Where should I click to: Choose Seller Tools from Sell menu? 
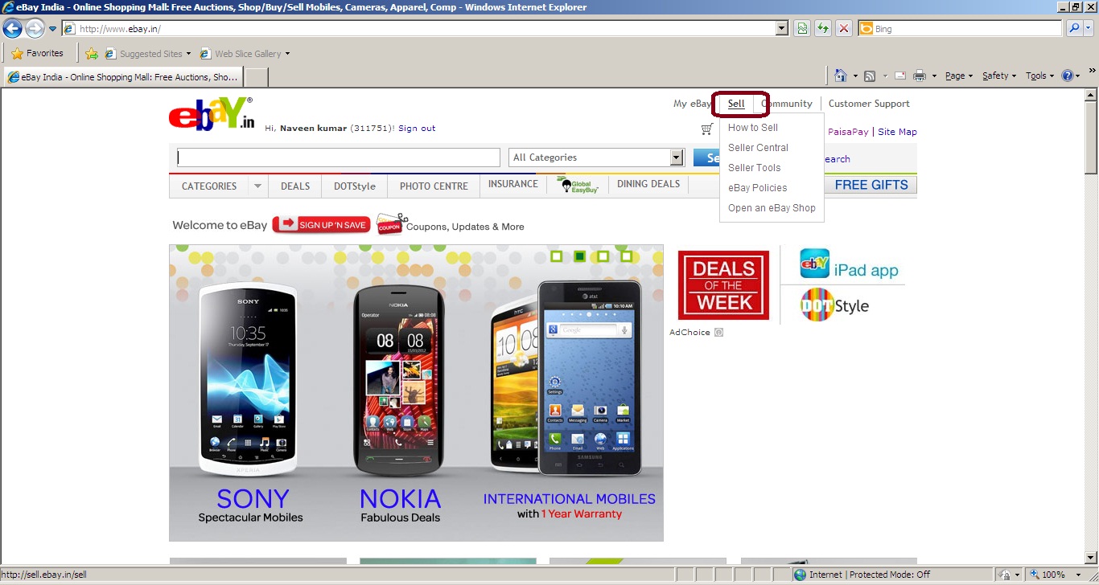(755, 168)
